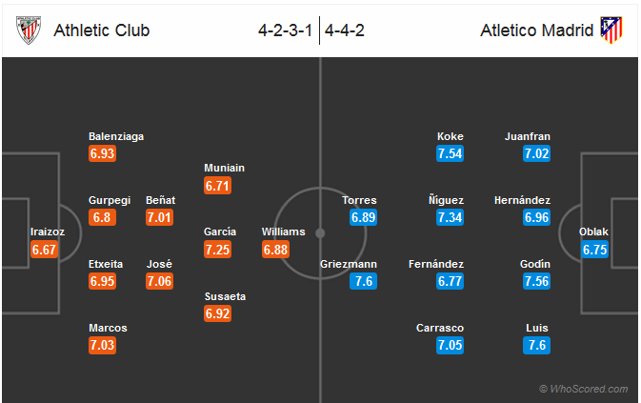
Task: Click player name Juanfran
Action: pos(528,136)
